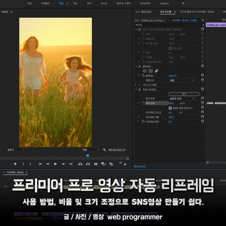Show more transport buttons via double chevron
226x226 pixels.
121,163
